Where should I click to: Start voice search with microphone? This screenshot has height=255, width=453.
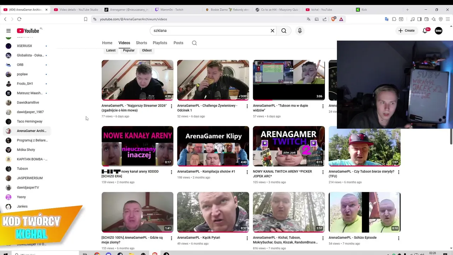(x=300, y=31)
